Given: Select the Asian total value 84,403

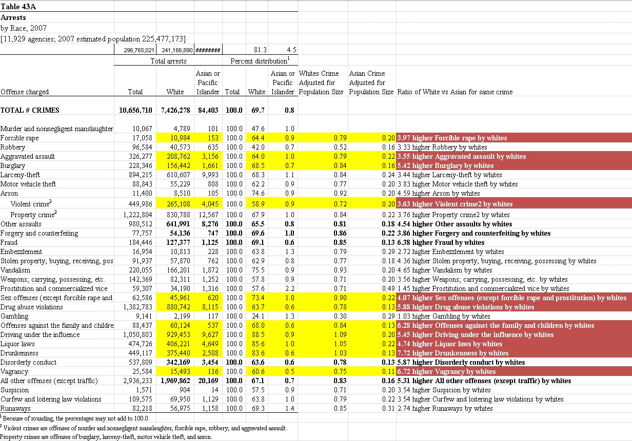Looking at the screenshot, I should point(208,110).
